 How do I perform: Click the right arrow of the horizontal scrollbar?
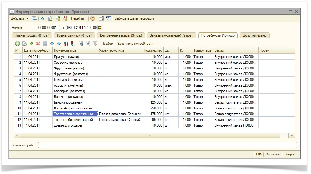click(292, 136)
